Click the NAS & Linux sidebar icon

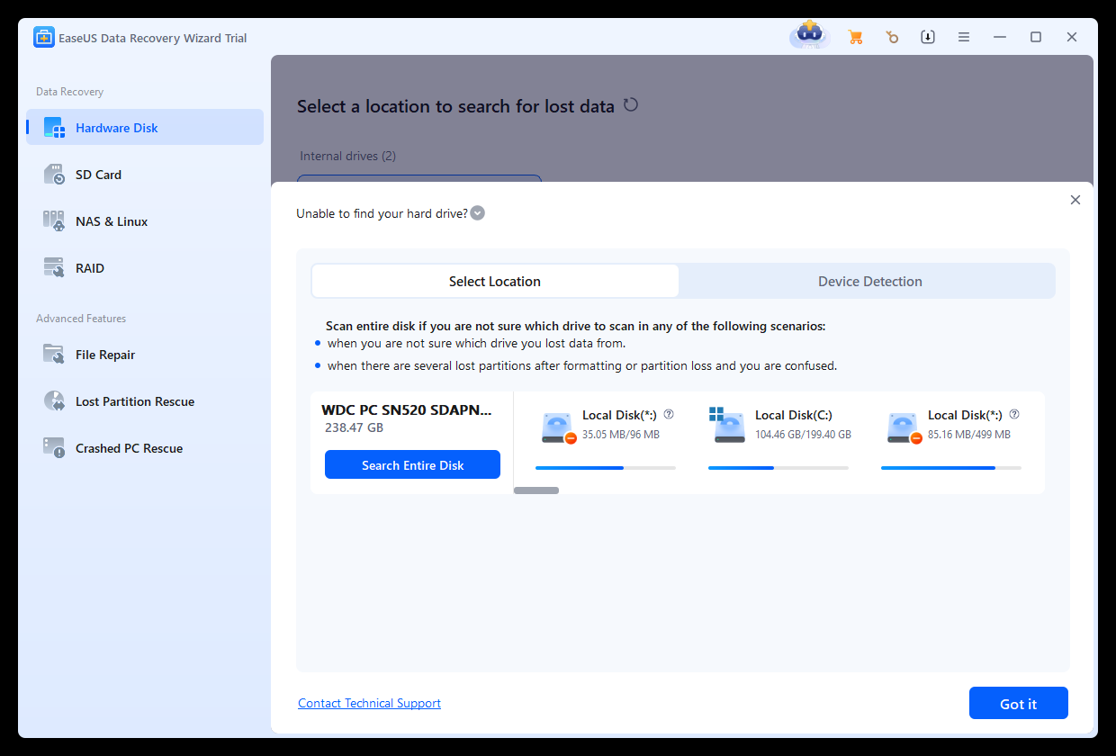coord(55,221)
